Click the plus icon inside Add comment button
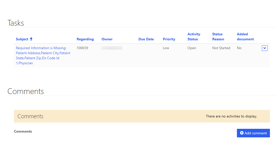Image resolution: width=280 pixels, height=153 pixels. [x=242, y=133]
